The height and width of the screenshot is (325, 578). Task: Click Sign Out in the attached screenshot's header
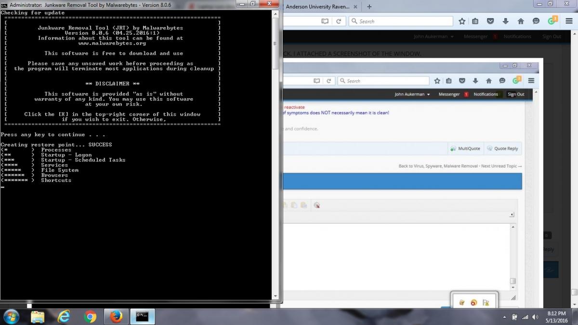(516, 94)
